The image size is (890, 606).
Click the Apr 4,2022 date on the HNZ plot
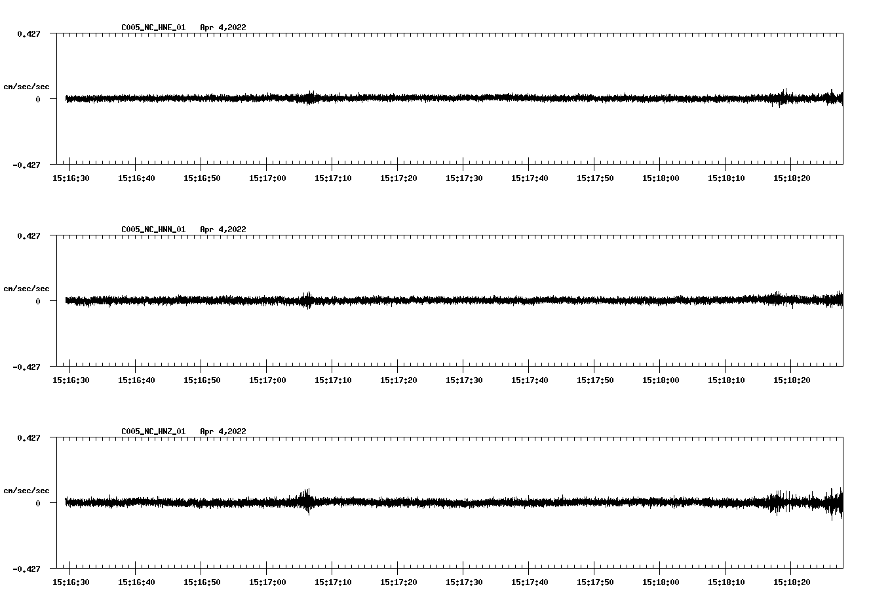(223, 432)
